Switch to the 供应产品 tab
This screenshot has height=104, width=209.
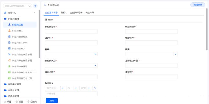point(90,13)
